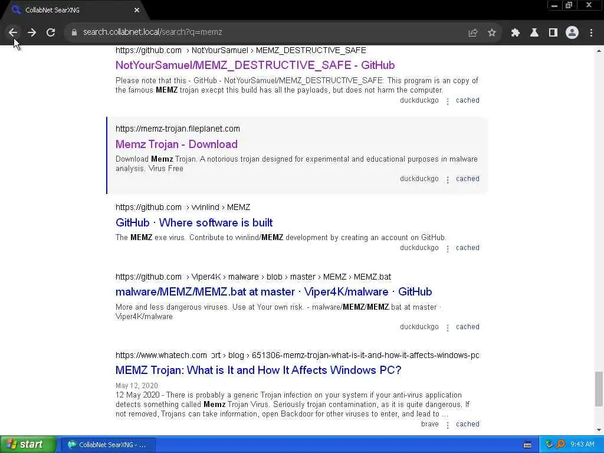Bookmark this page with the star icon

coord(491,33)
